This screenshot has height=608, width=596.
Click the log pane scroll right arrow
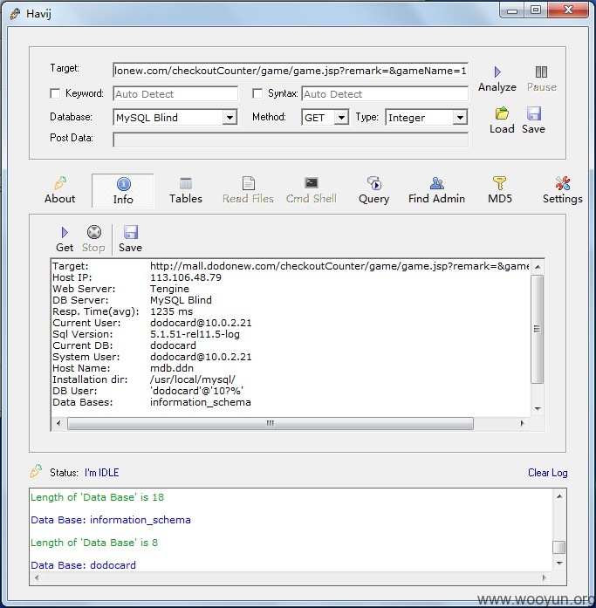click(x=544, y=577)
